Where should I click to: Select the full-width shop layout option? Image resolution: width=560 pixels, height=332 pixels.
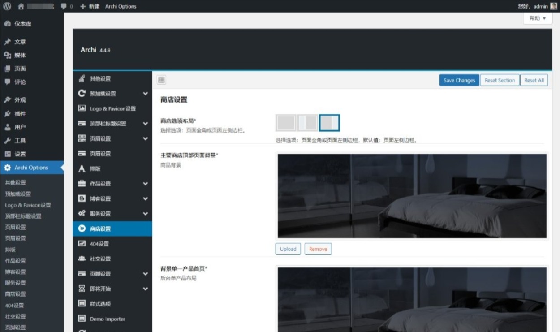tap(286, 123)
